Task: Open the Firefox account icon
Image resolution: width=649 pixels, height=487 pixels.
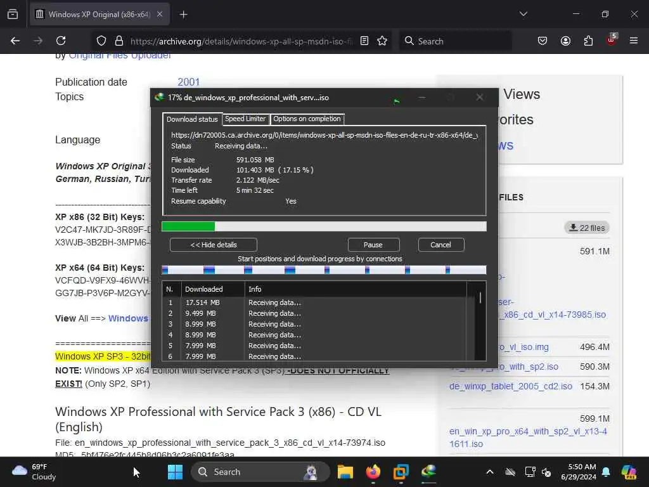Action: tap(565, 41)
